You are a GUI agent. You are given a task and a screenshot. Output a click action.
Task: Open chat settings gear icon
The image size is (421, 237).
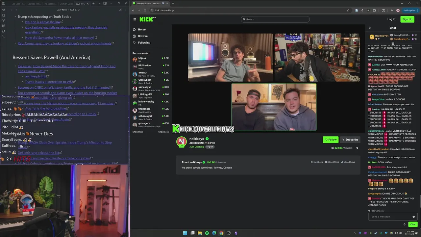[x=405, y=224]
